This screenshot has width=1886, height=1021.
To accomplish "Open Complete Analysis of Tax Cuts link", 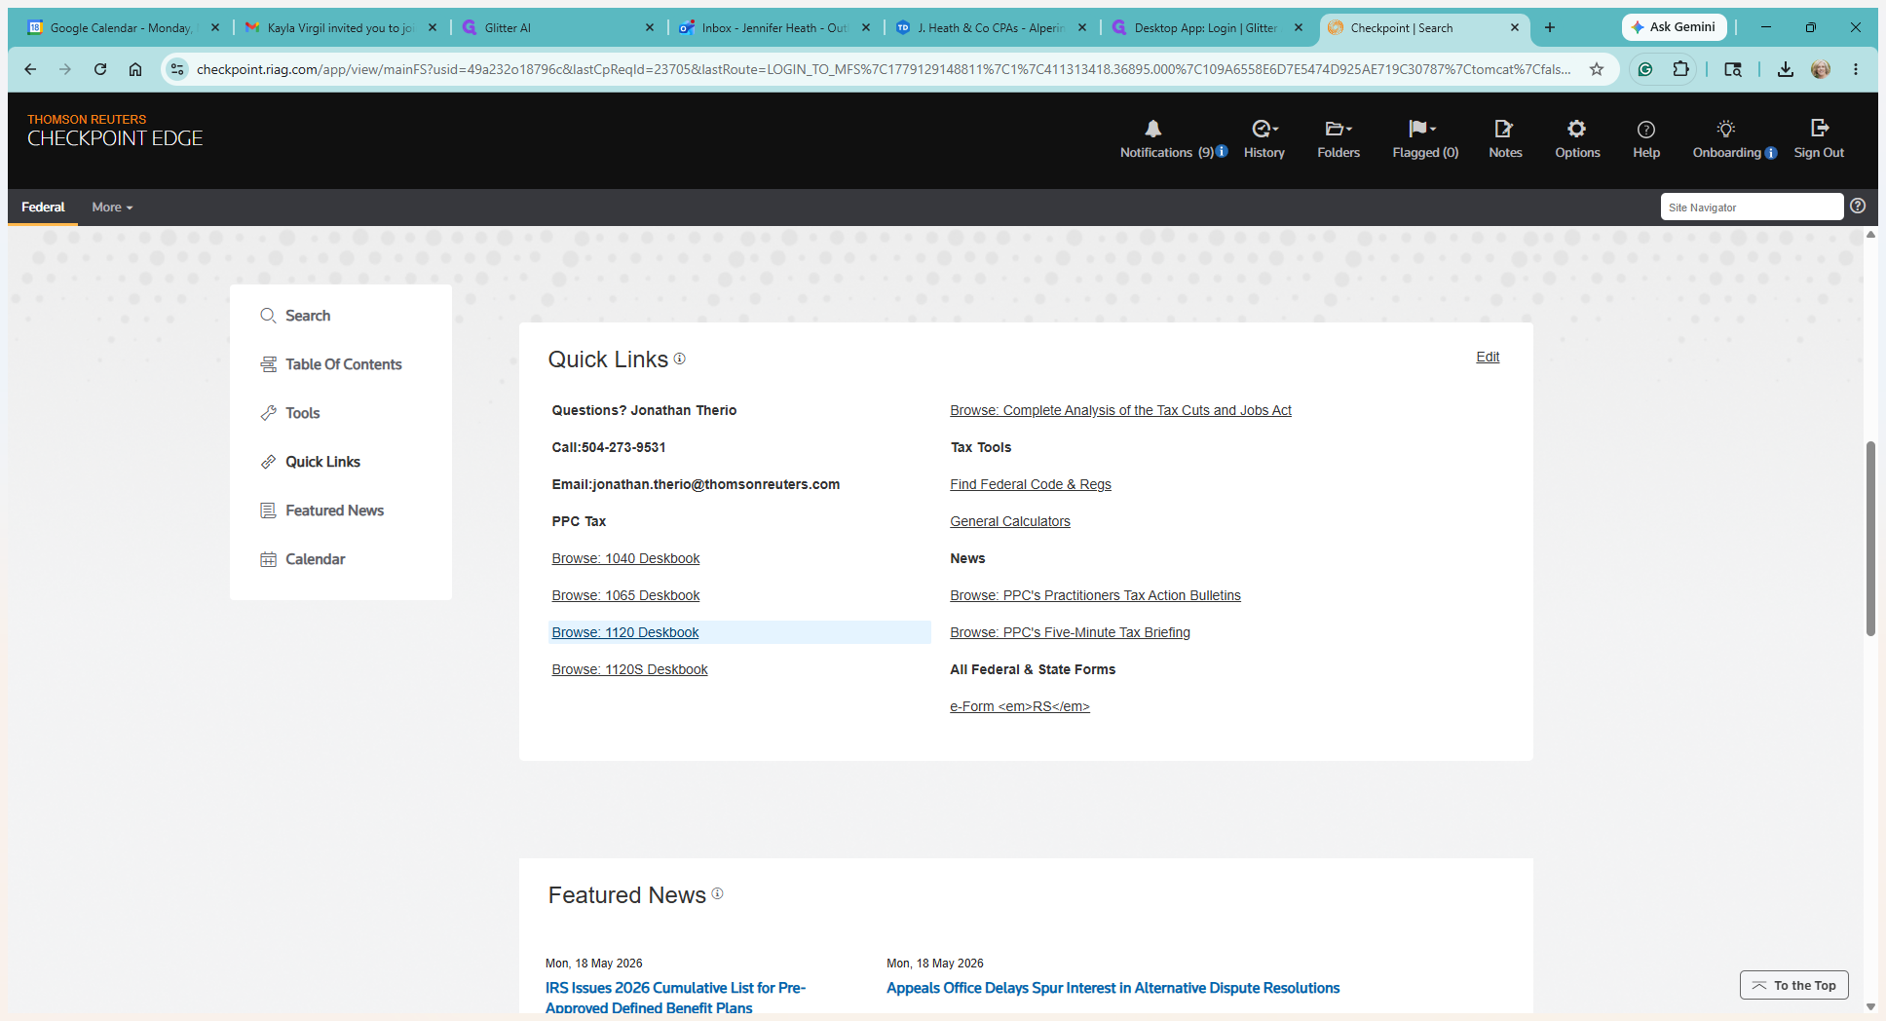I will click(x=1120, y=410).
